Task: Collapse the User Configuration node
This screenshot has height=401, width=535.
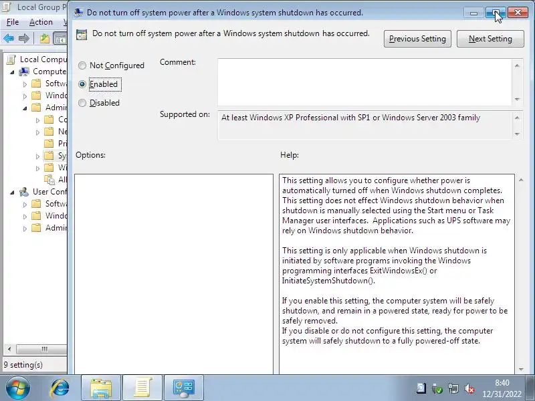Action: 12,192
